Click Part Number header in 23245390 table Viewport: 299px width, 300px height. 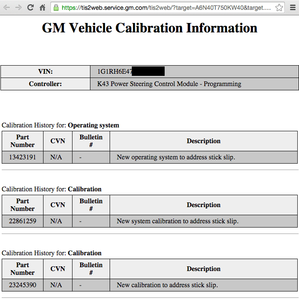click(23, 269)
